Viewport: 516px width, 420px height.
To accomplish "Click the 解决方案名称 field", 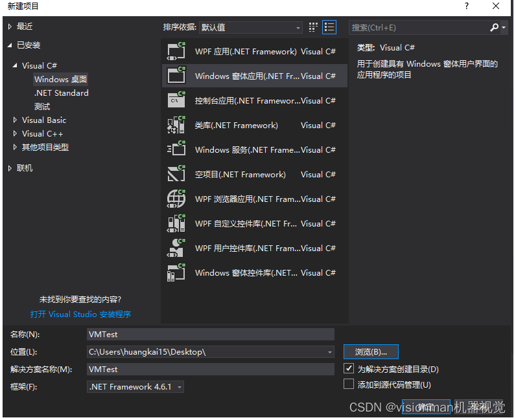I will click(211, 370).
